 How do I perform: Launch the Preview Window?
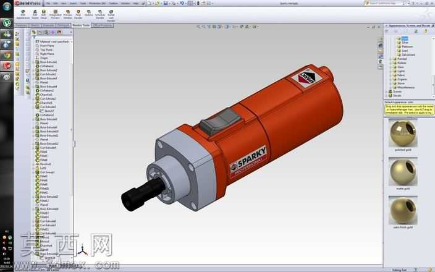[x=67, y=14]
